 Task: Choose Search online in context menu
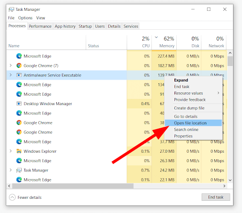[193, 130]
